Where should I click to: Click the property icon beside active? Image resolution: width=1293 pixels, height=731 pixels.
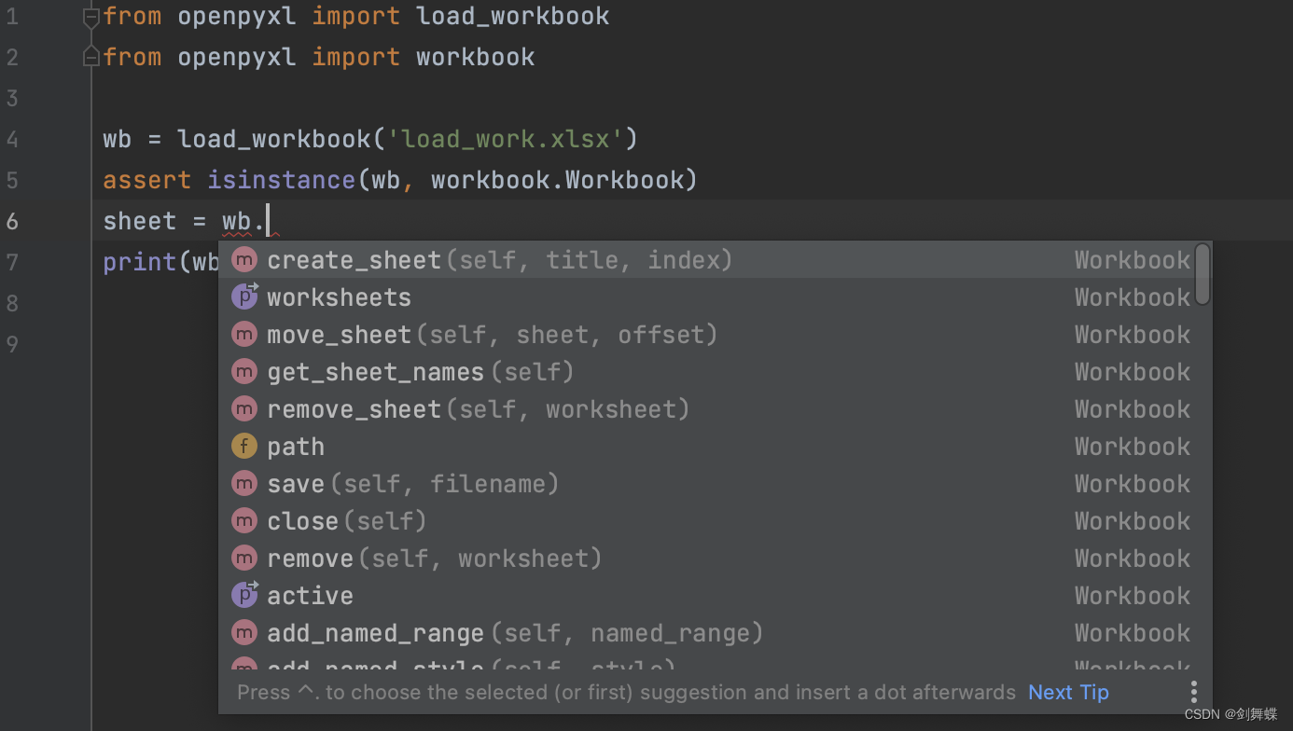[x=244, y=595]
